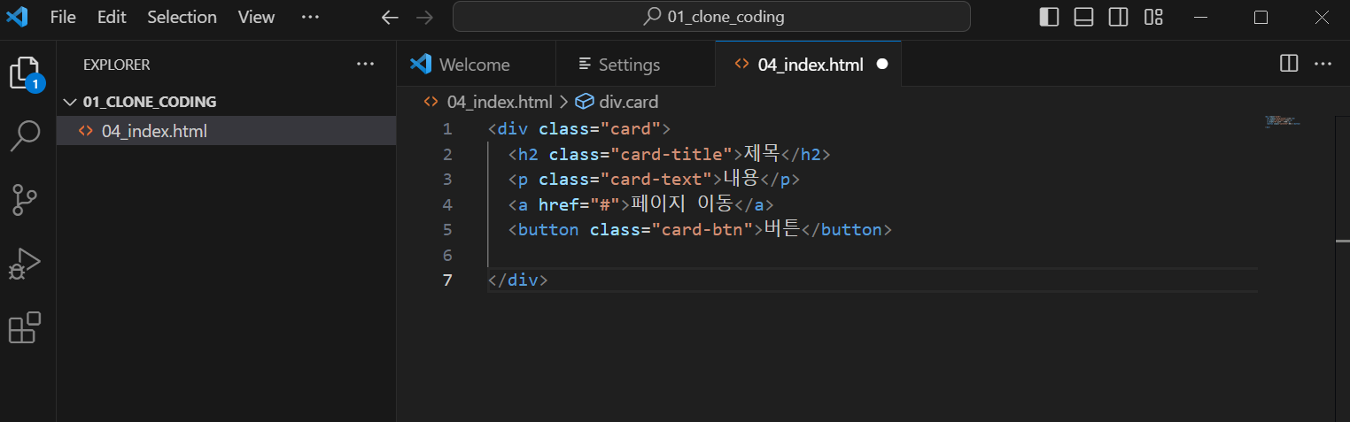
Task: Open the Explorer view in activity bar
Action: (26, 73)
